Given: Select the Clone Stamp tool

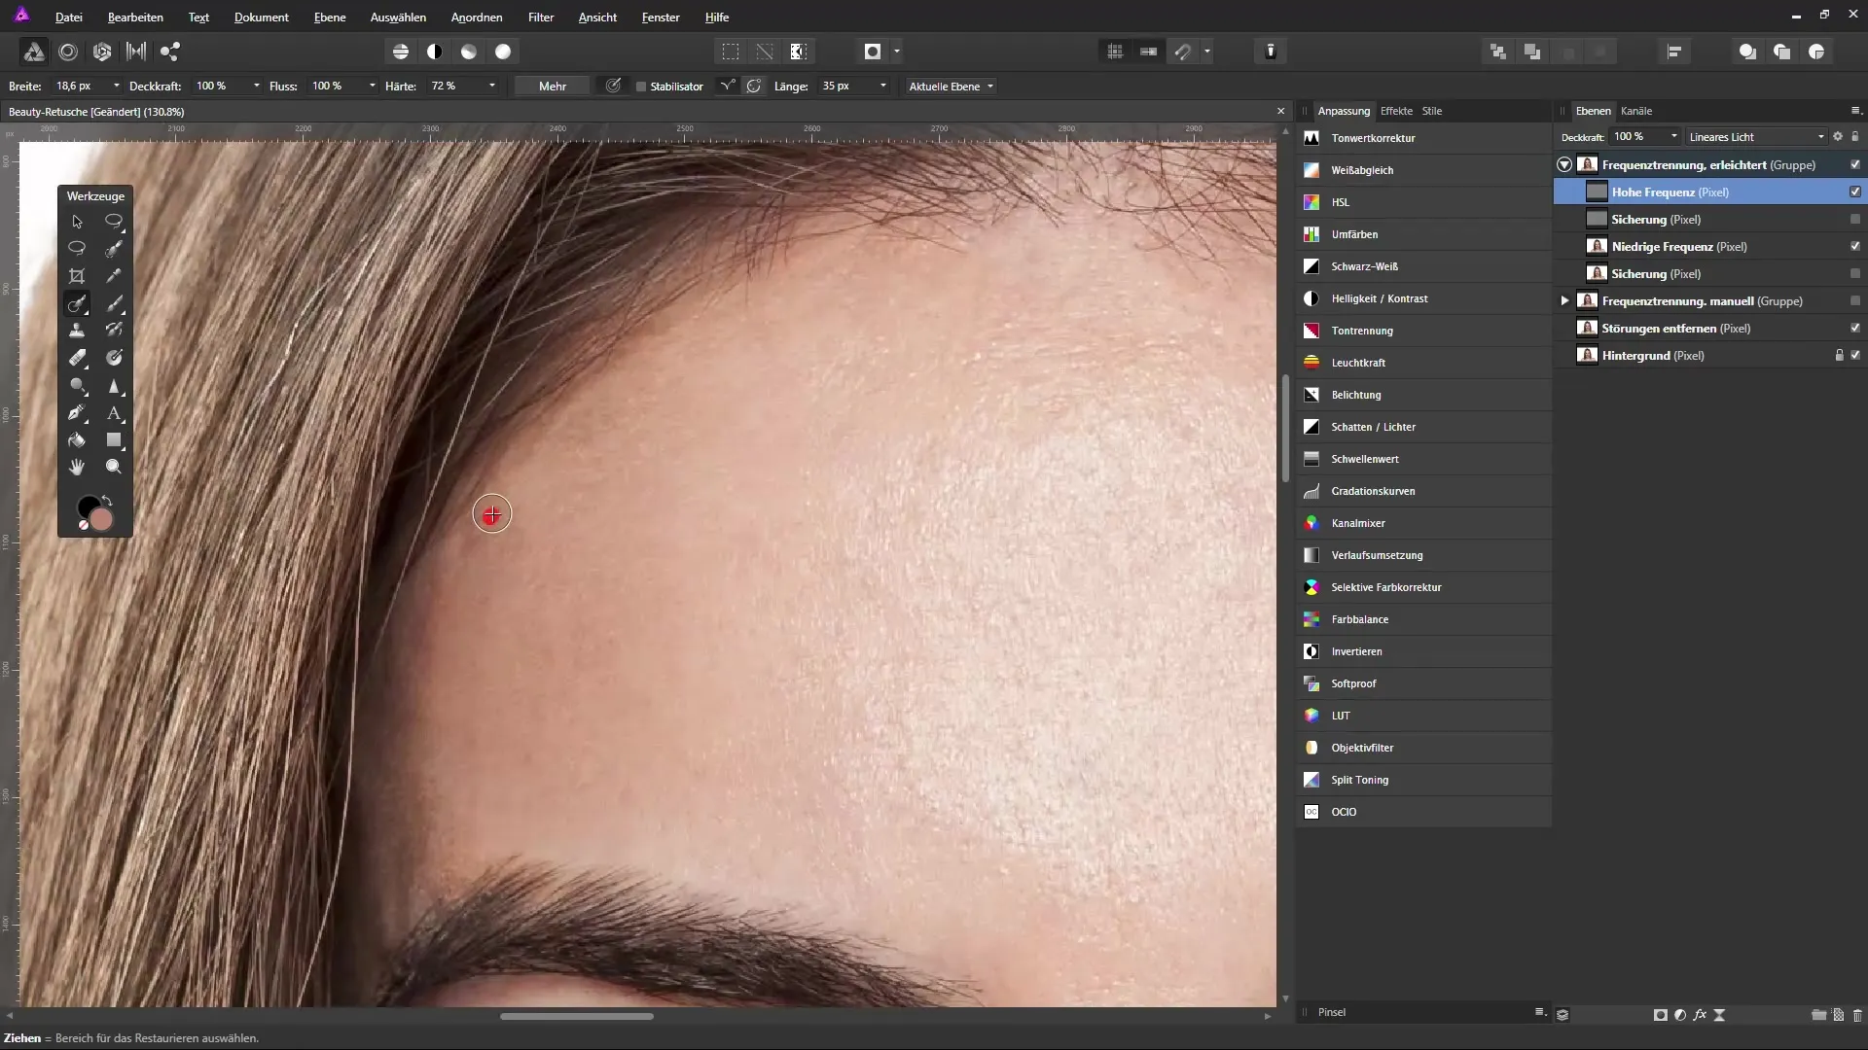Looking at the screenshot, I should [x=77, y=331].
